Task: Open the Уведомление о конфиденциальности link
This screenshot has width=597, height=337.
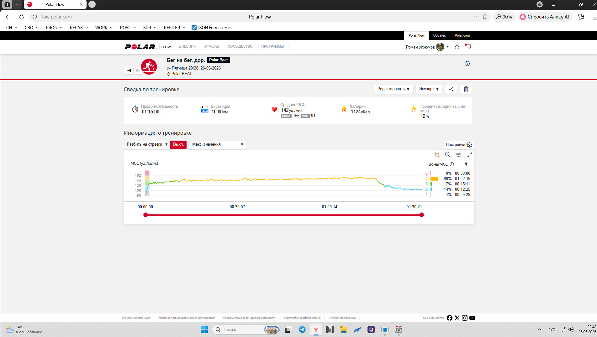Action: coord(250,318)
